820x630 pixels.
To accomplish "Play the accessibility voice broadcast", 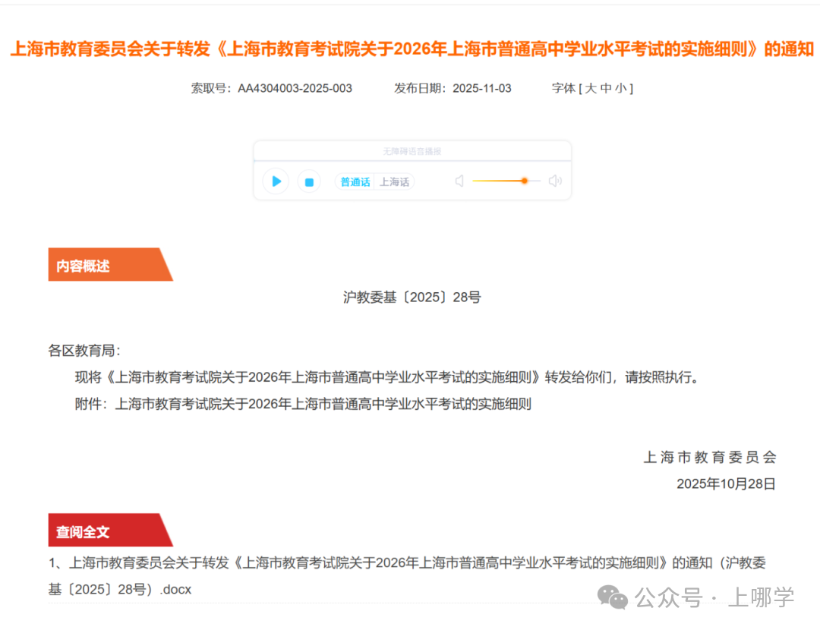I will (x=276, y=181).
